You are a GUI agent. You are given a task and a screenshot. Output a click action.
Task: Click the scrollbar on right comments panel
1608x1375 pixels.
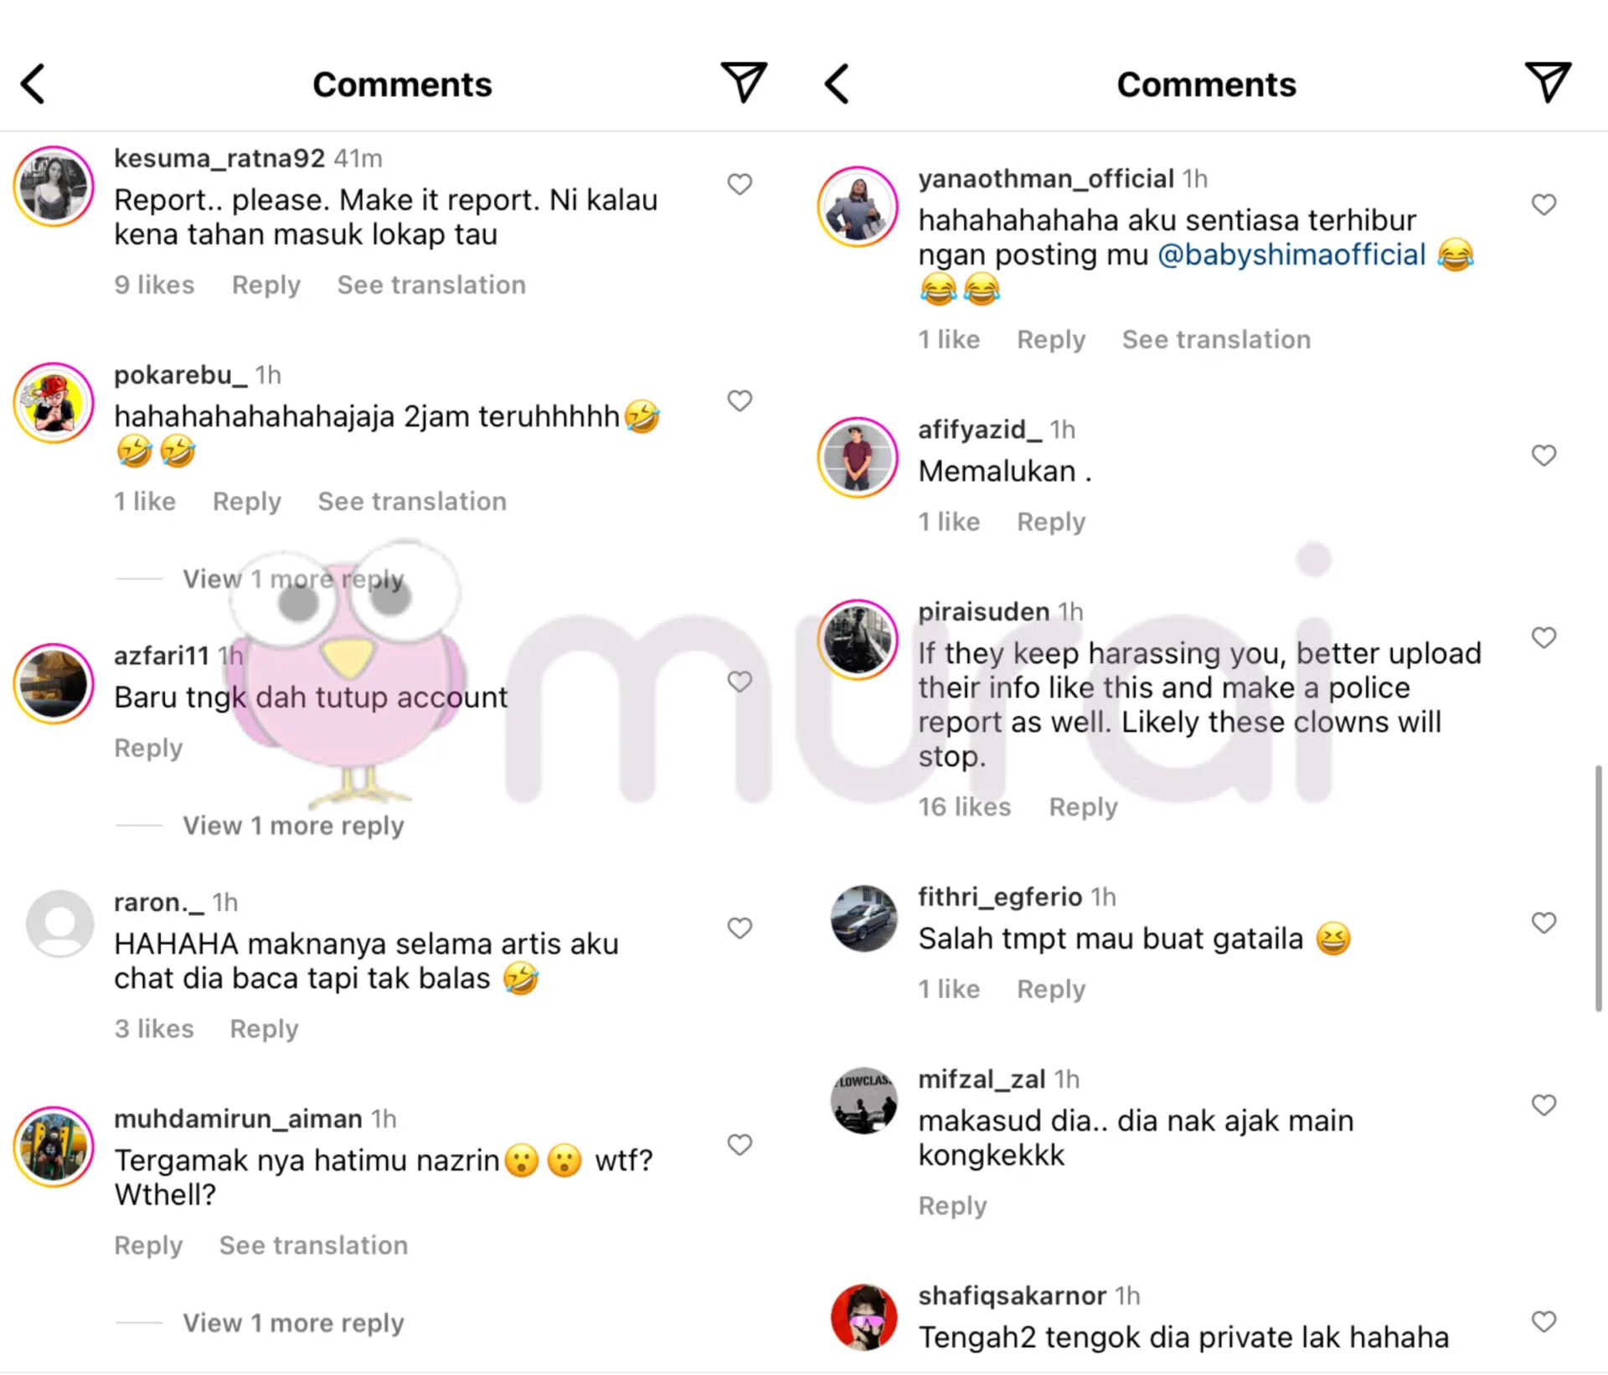[1598, 888]
